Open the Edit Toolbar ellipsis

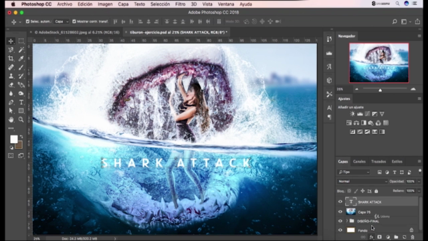point(11,128)
